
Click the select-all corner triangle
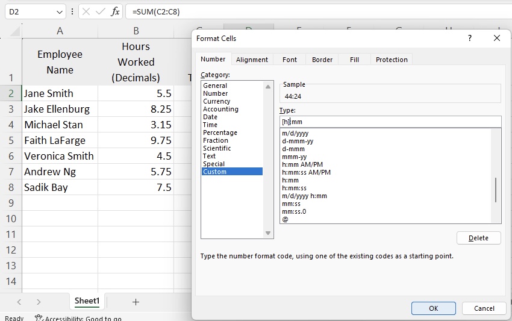point(14,31)
